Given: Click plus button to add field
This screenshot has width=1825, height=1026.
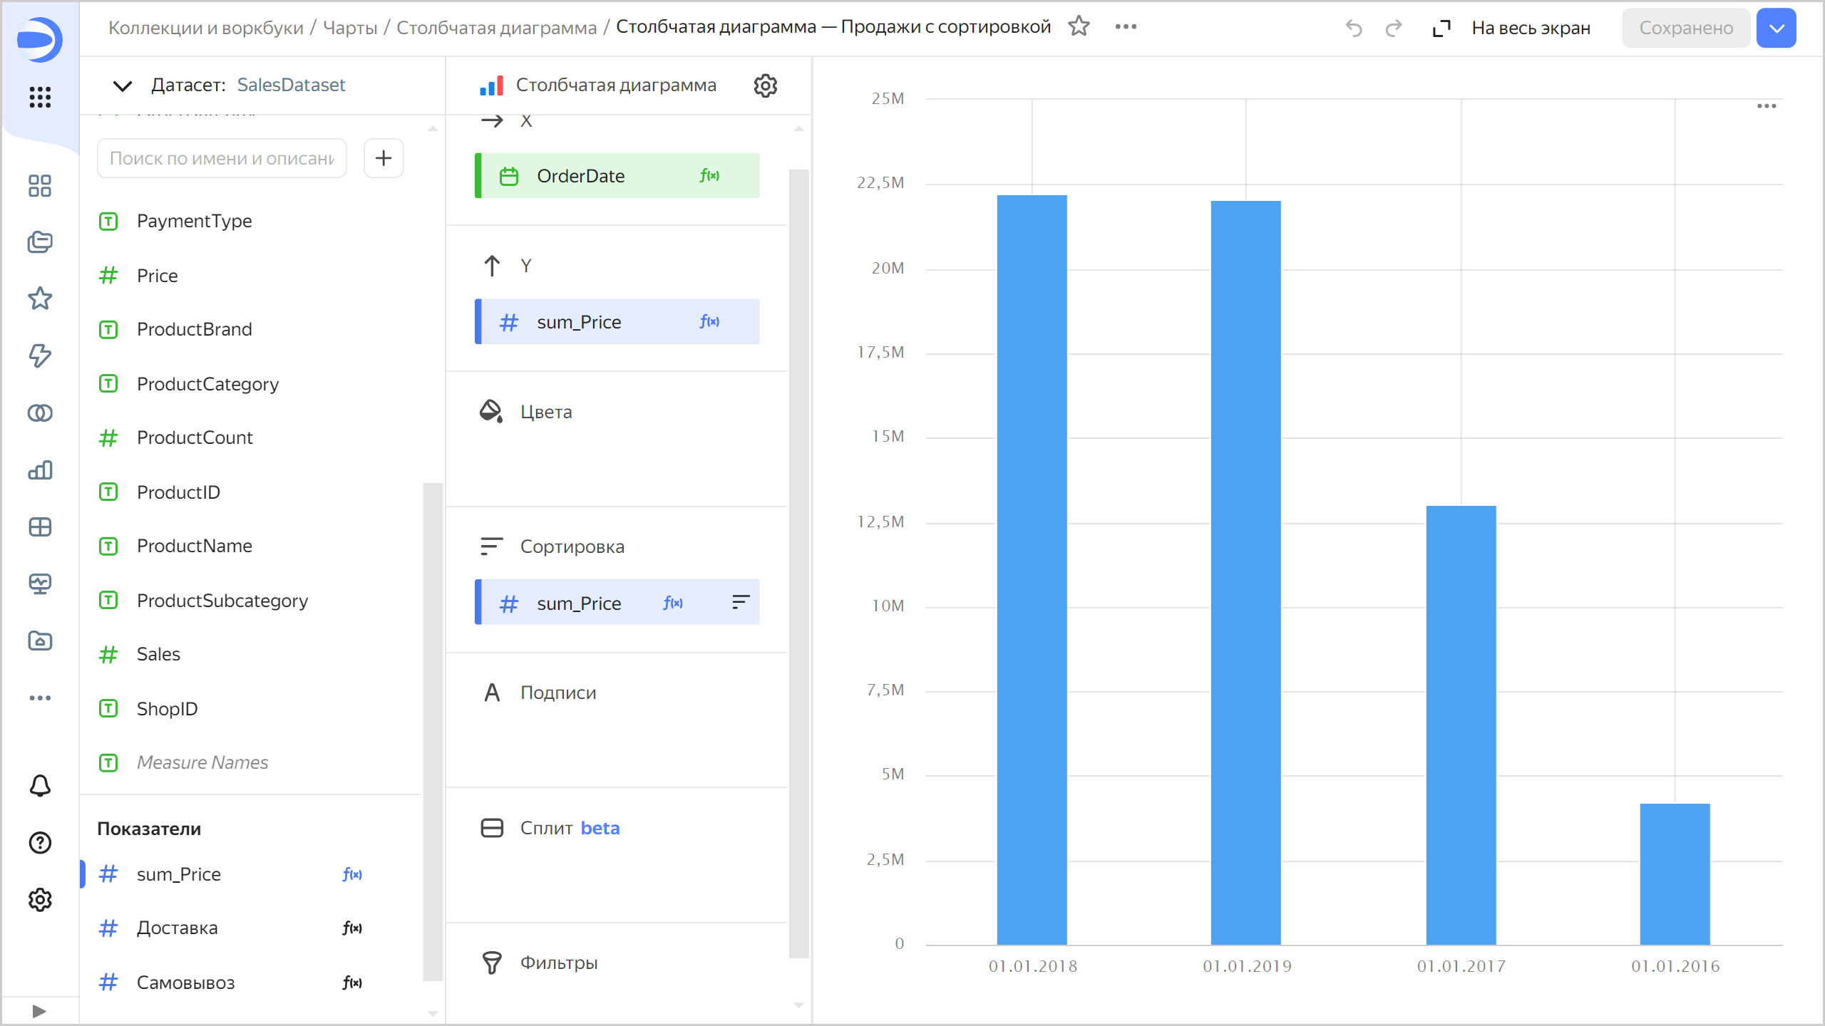Looking at the screenshot, I should (384, 158).
